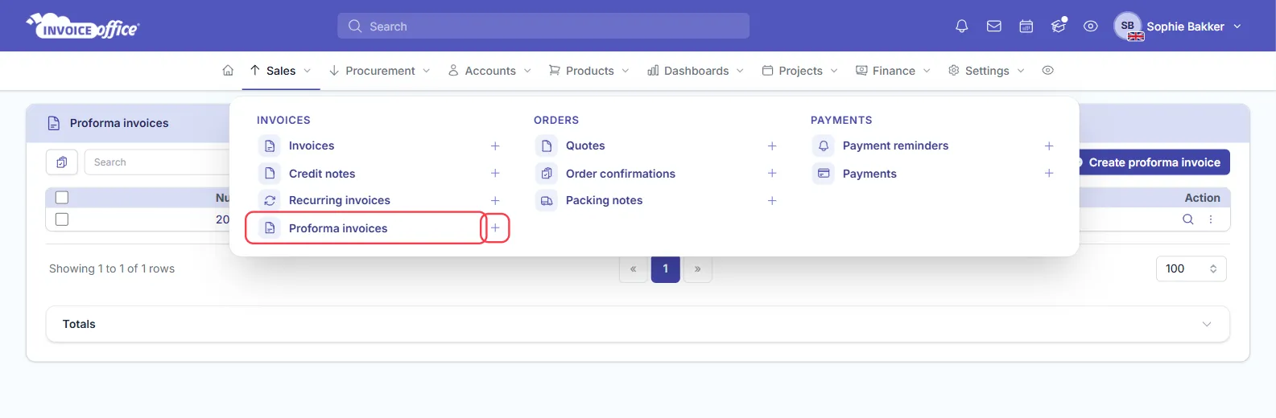Go to previous page with « button
Viewport: 1276px width, 418px height.
tap(634, 268)
